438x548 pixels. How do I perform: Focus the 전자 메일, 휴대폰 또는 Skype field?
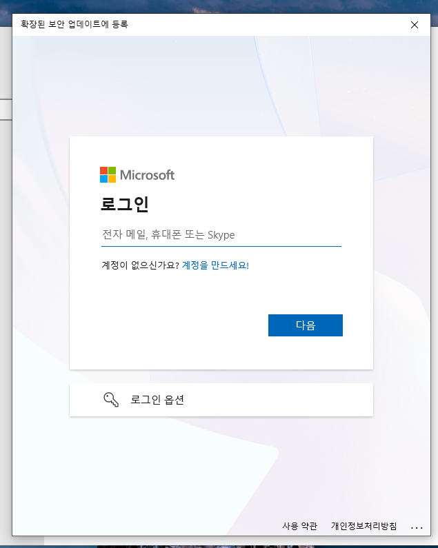(x=221, y=235)
